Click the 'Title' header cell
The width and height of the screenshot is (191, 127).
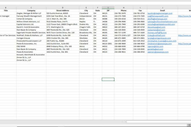coord(6,11)
